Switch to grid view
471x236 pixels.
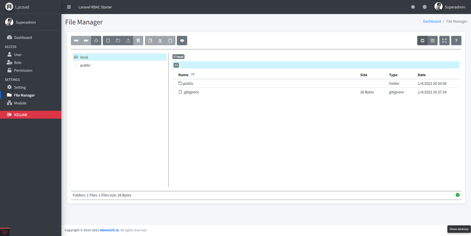coord(433,40)
